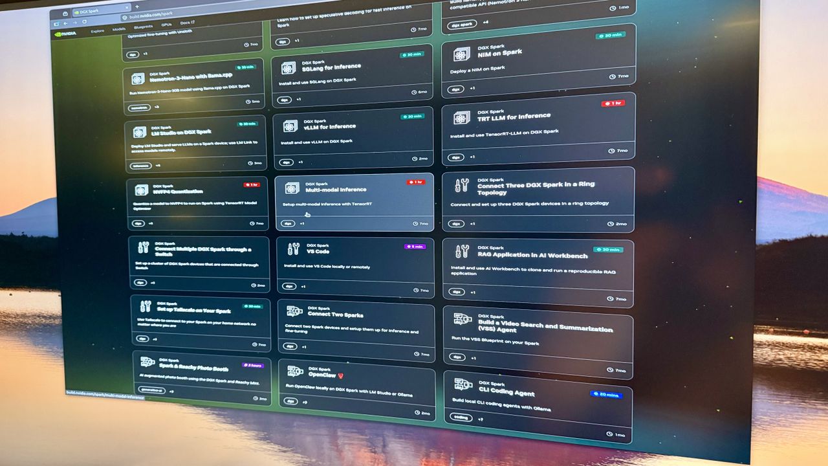Open the Multi-modal Inference card
Screen dimensions: 828x466
point(354,202)
